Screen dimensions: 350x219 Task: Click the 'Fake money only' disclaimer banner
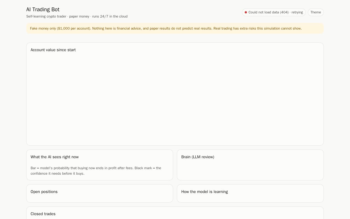point(175,28)
